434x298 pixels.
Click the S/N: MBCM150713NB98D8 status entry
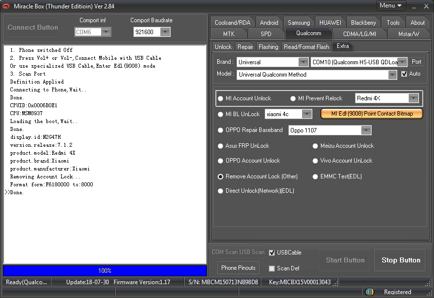pos(223,282)
